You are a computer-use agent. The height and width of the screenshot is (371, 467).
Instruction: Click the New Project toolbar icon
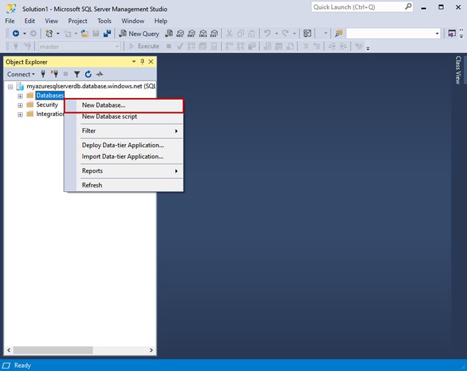[x=49, y=34]
